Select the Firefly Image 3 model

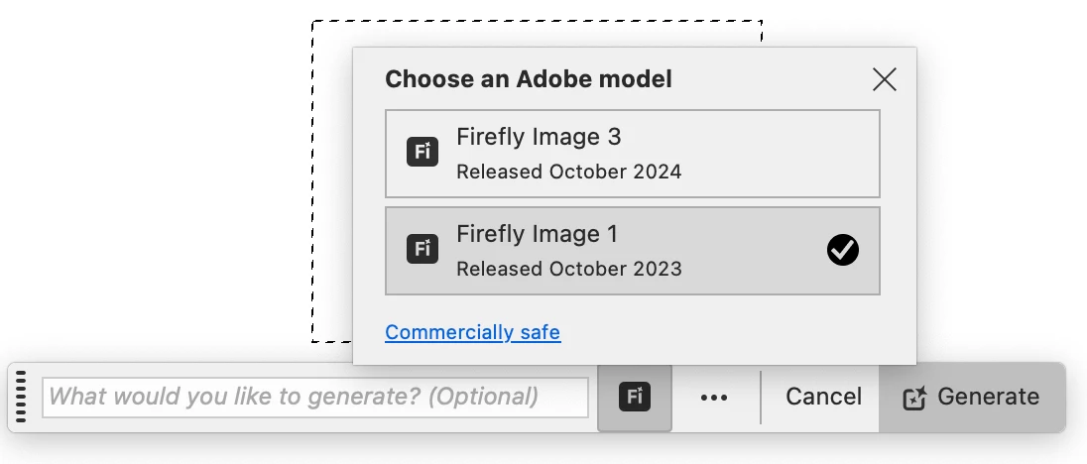pos(632,154)
